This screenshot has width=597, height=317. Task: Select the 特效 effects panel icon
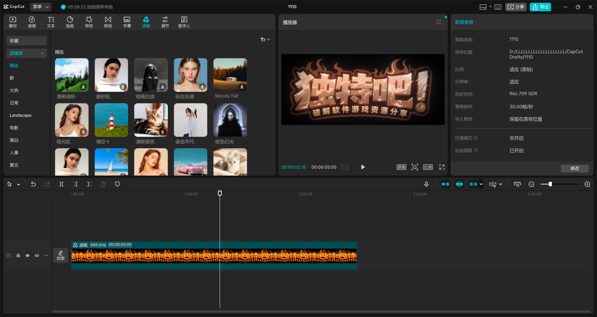(89, 22)
